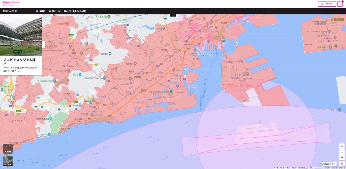This screenshot has width=346, height=169.
Task: Open the レイヤ map layers button
Action: coord(8,161)
